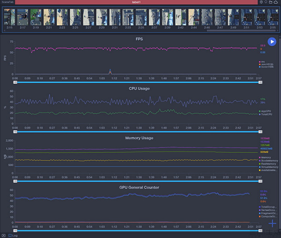This screenshot has height=238, width=281.
Task: Select the SceneTab tab
Action: 8,2
